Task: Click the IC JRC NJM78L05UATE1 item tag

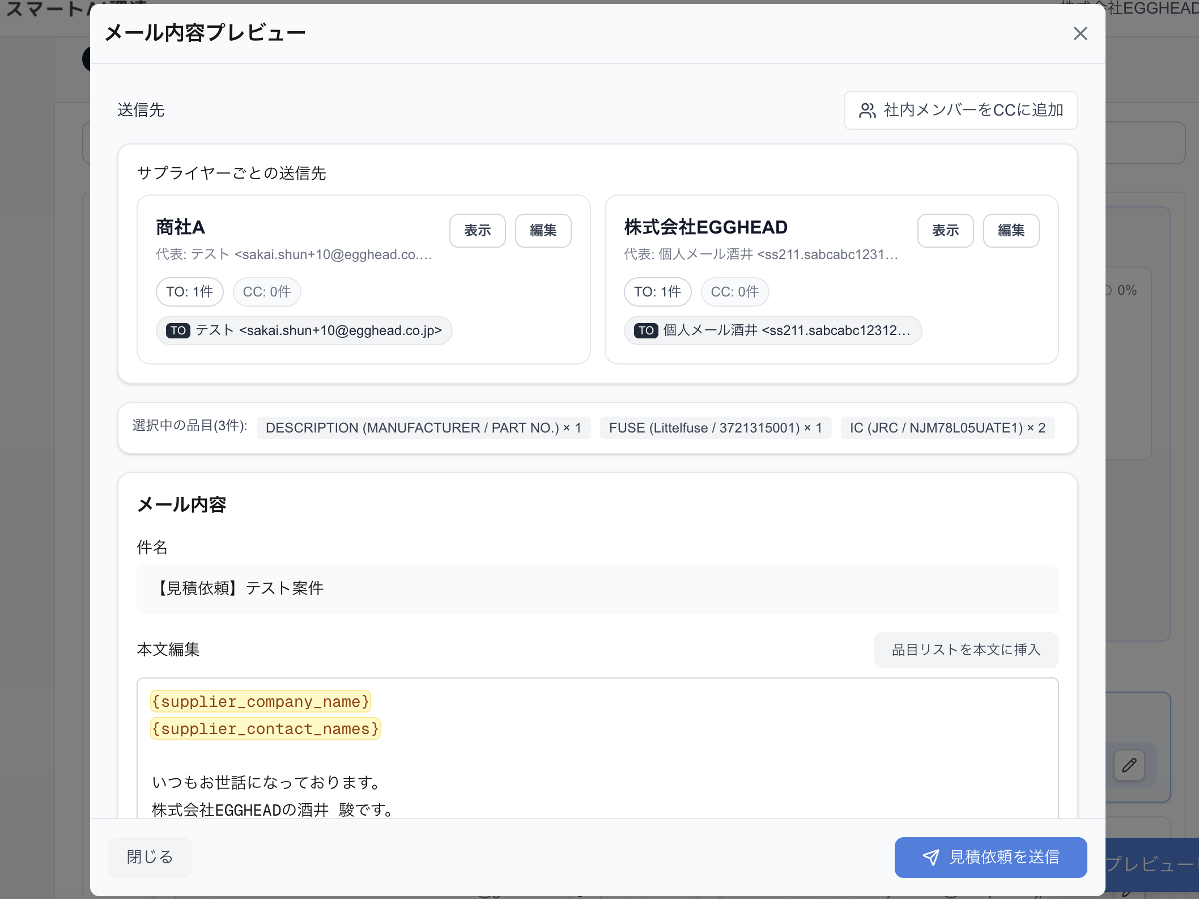Action: tap(947, 428)
